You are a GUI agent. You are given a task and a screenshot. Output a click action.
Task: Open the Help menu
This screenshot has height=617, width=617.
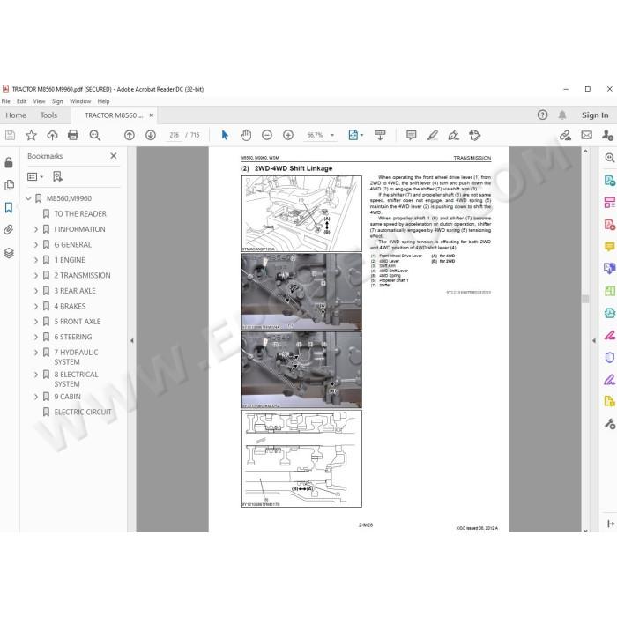tap(103, 101)
